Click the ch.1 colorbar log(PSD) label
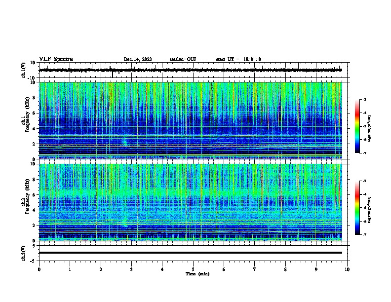The width and height of the screenshot is (391, 302). click(370, 128)
